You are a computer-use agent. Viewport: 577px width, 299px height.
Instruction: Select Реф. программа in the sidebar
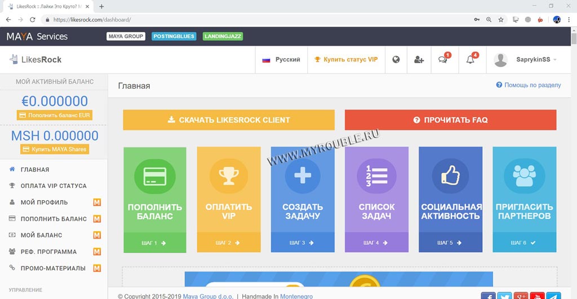(x=48, y=252)
